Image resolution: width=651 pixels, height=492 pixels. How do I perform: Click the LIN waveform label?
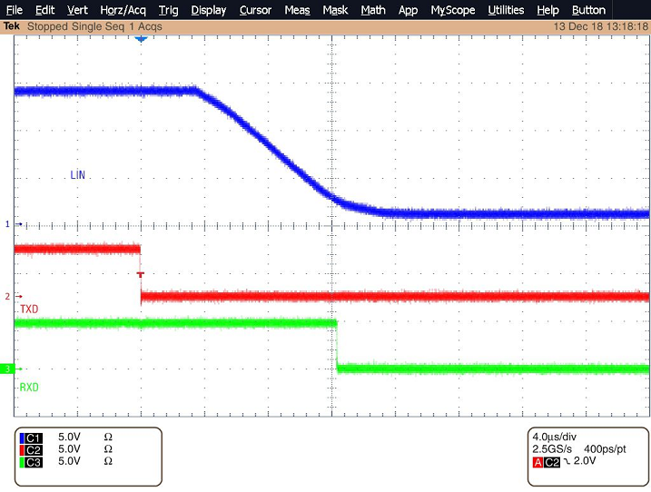pos(78,175)
